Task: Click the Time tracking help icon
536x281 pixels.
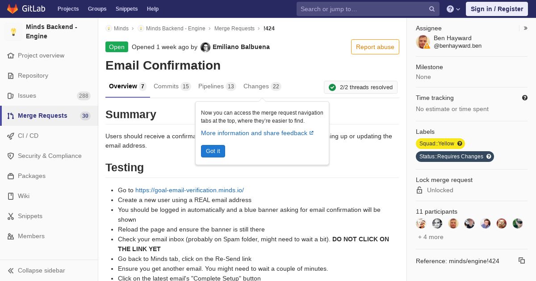Action: click(525, 98)
